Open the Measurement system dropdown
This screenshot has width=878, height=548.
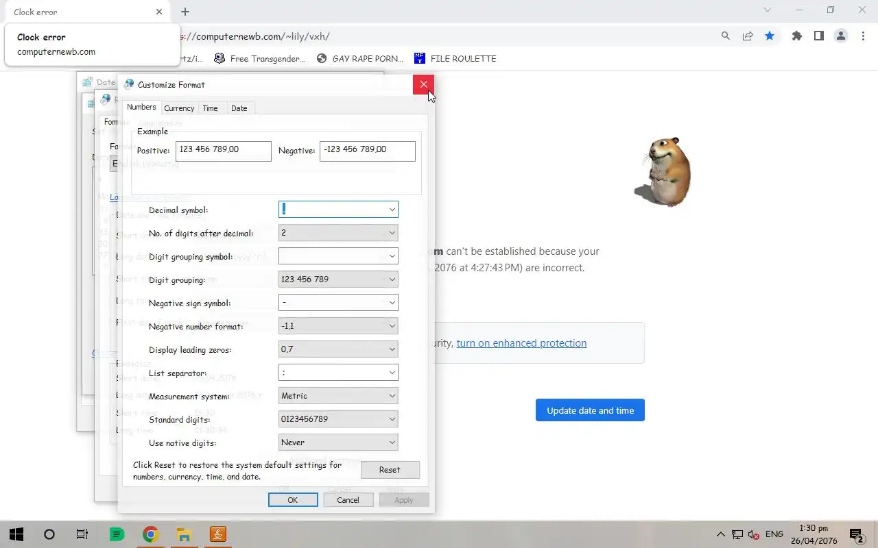338,396
